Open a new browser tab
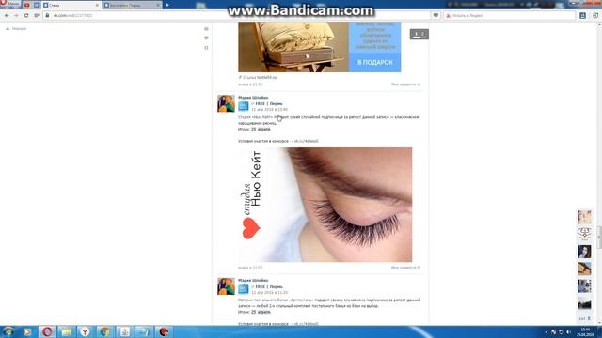 (x=167, y=5)
